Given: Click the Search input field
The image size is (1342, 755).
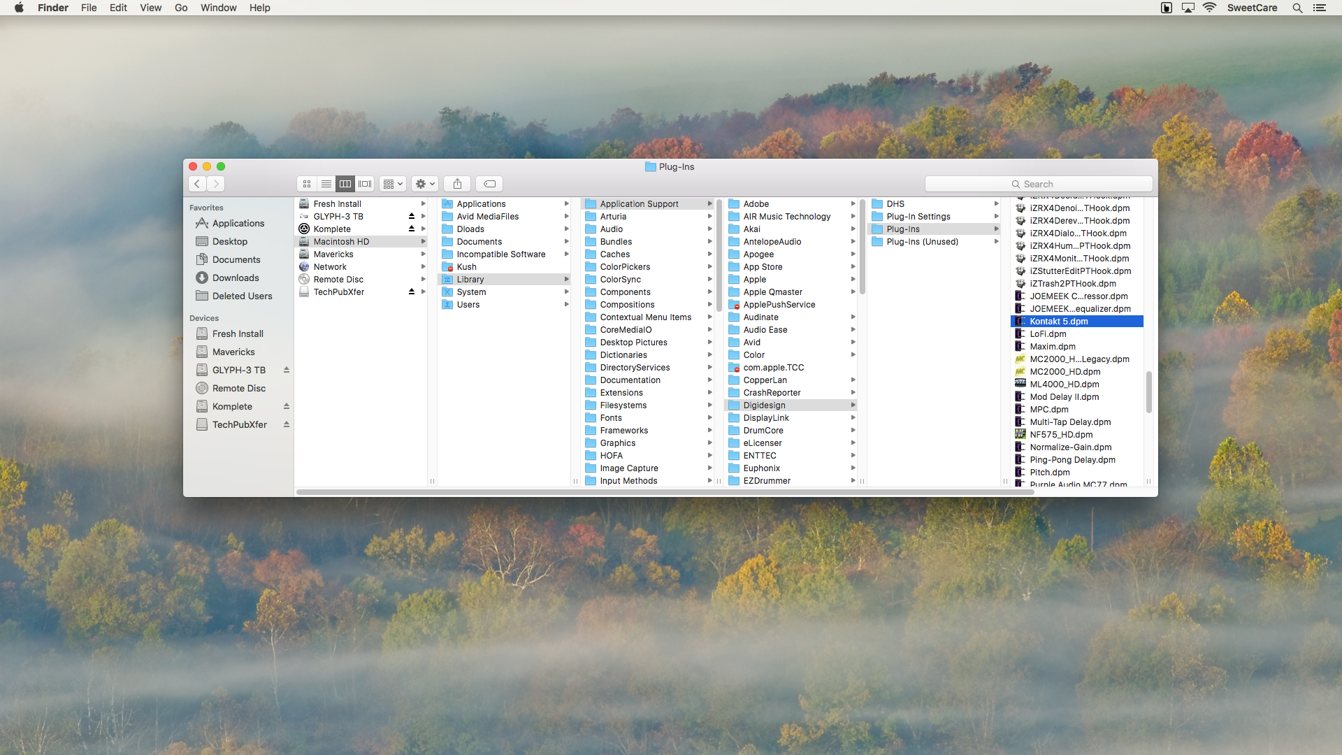Looking at the screenshot, I should pos(1039,183).
